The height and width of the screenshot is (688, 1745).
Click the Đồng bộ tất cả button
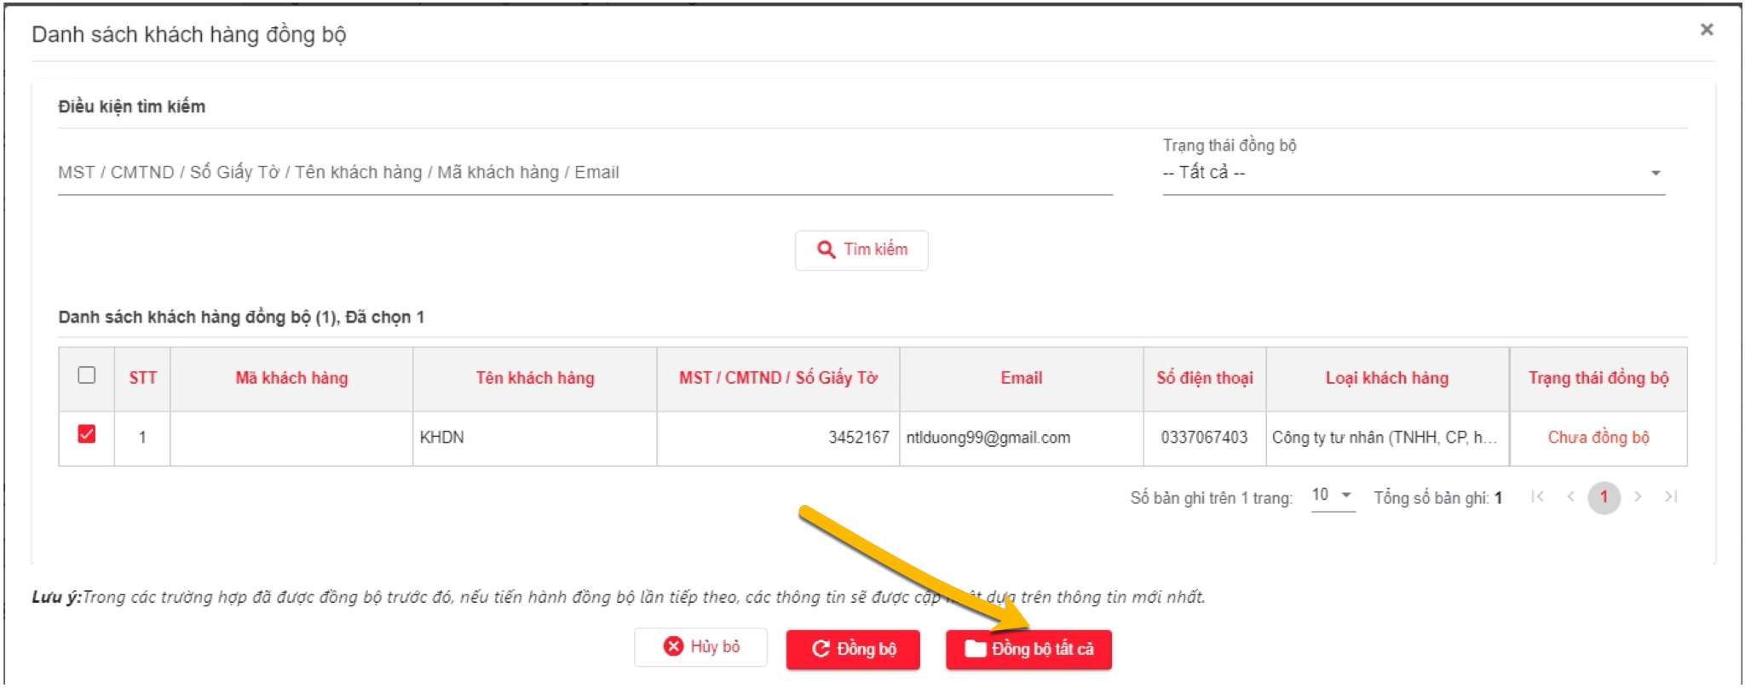tap(1028, 650)
